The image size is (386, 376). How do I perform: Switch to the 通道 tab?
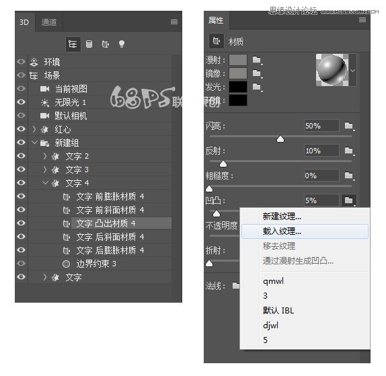pos(49,22)
